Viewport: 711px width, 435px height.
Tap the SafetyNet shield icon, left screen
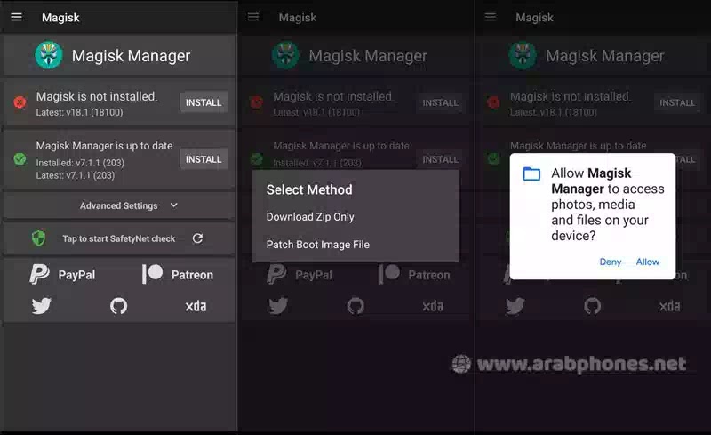tap(38, 238)
